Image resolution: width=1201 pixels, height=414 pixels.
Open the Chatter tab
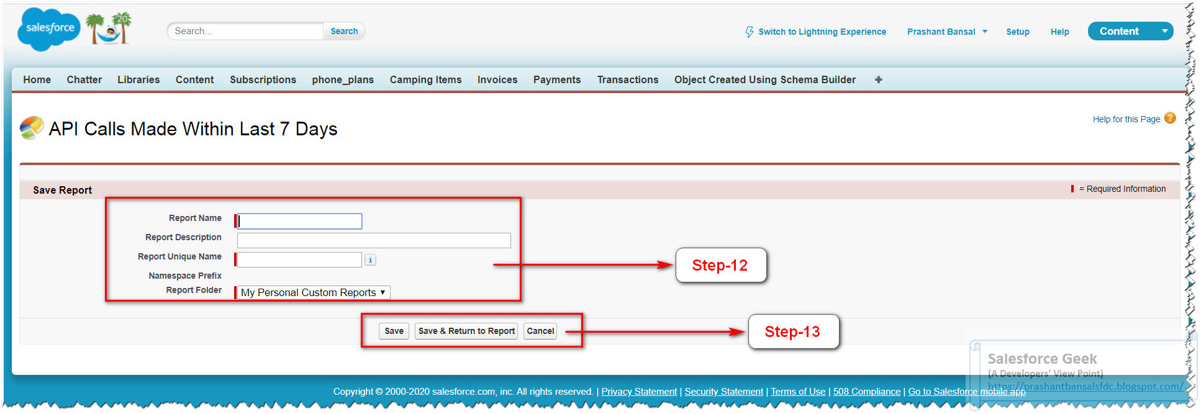click(84, 79)
